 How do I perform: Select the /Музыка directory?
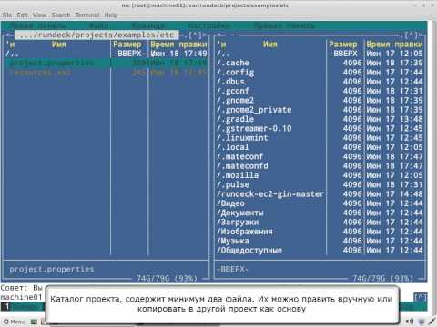coord(320,242)
